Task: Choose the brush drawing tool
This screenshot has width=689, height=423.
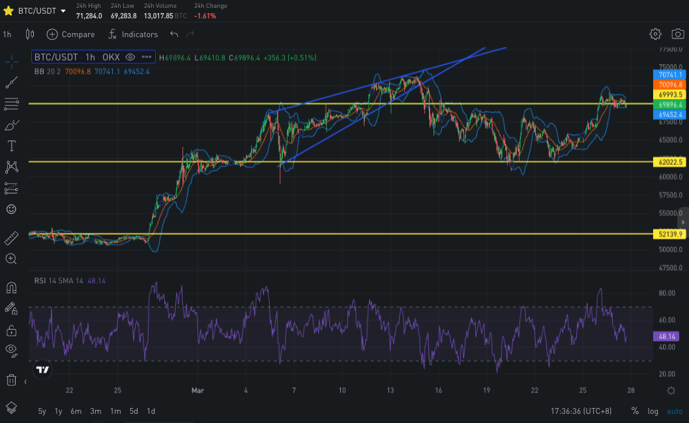Action: [x=11, y=125]
